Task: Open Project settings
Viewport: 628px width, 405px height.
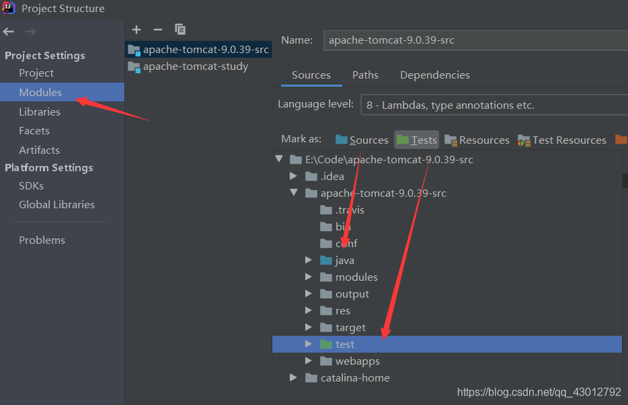Action: 36,73
